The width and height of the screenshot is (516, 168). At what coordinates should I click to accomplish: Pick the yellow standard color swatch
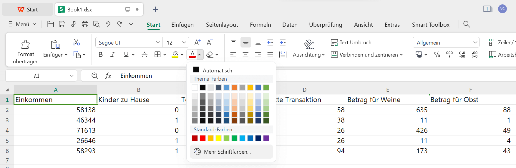pyautogui.click(x=218, y=138)
